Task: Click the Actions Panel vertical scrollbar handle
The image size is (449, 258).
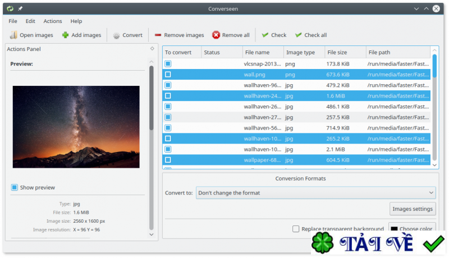Action: (x=152, y=98)
